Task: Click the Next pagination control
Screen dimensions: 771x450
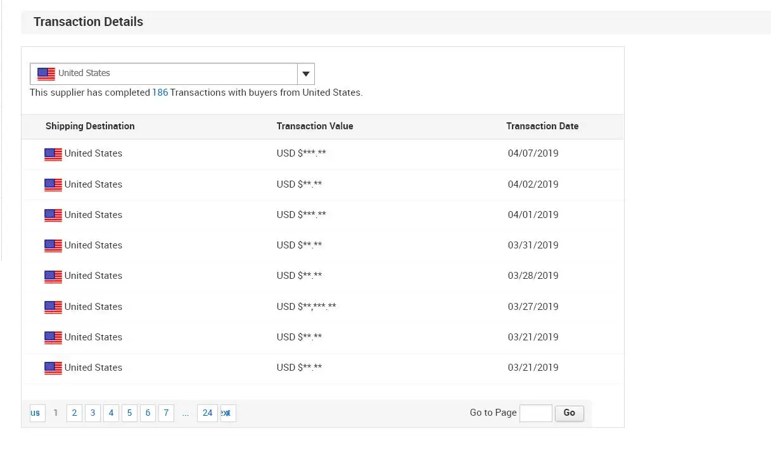Action: tap(227, 413)
